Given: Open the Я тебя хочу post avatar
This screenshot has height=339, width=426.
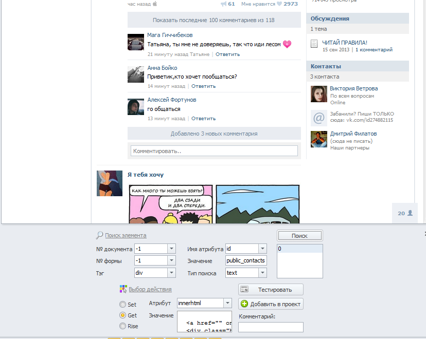Looking at the screenshot, I should 110,183.
